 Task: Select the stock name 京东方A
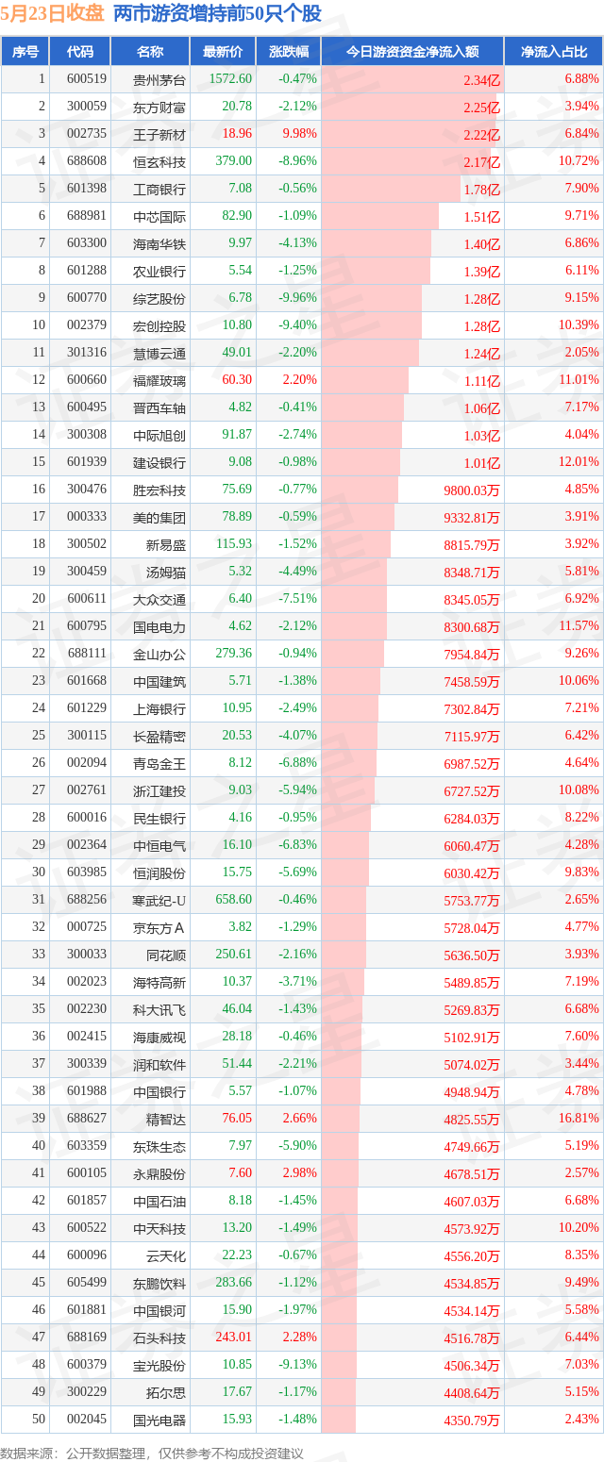tap(159, 927)
